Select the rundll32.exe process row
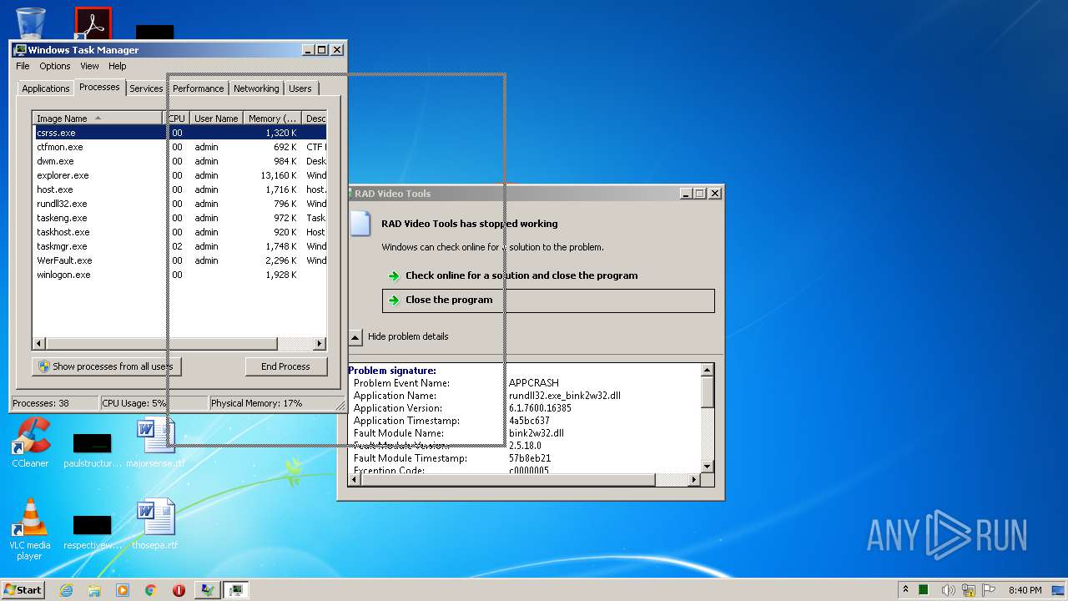 click(179, 204)
